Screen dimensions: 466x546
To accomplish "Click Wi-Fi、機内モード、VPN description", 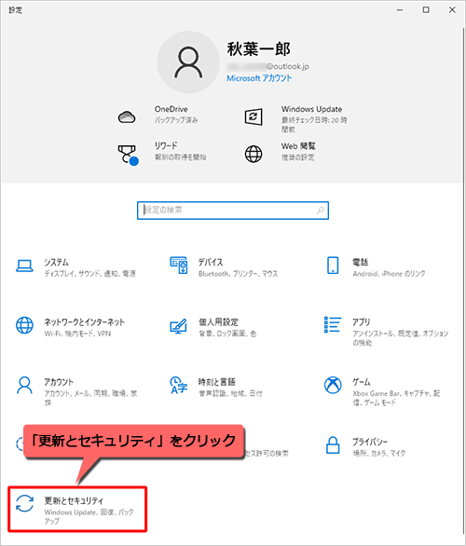I will [77, 334].
